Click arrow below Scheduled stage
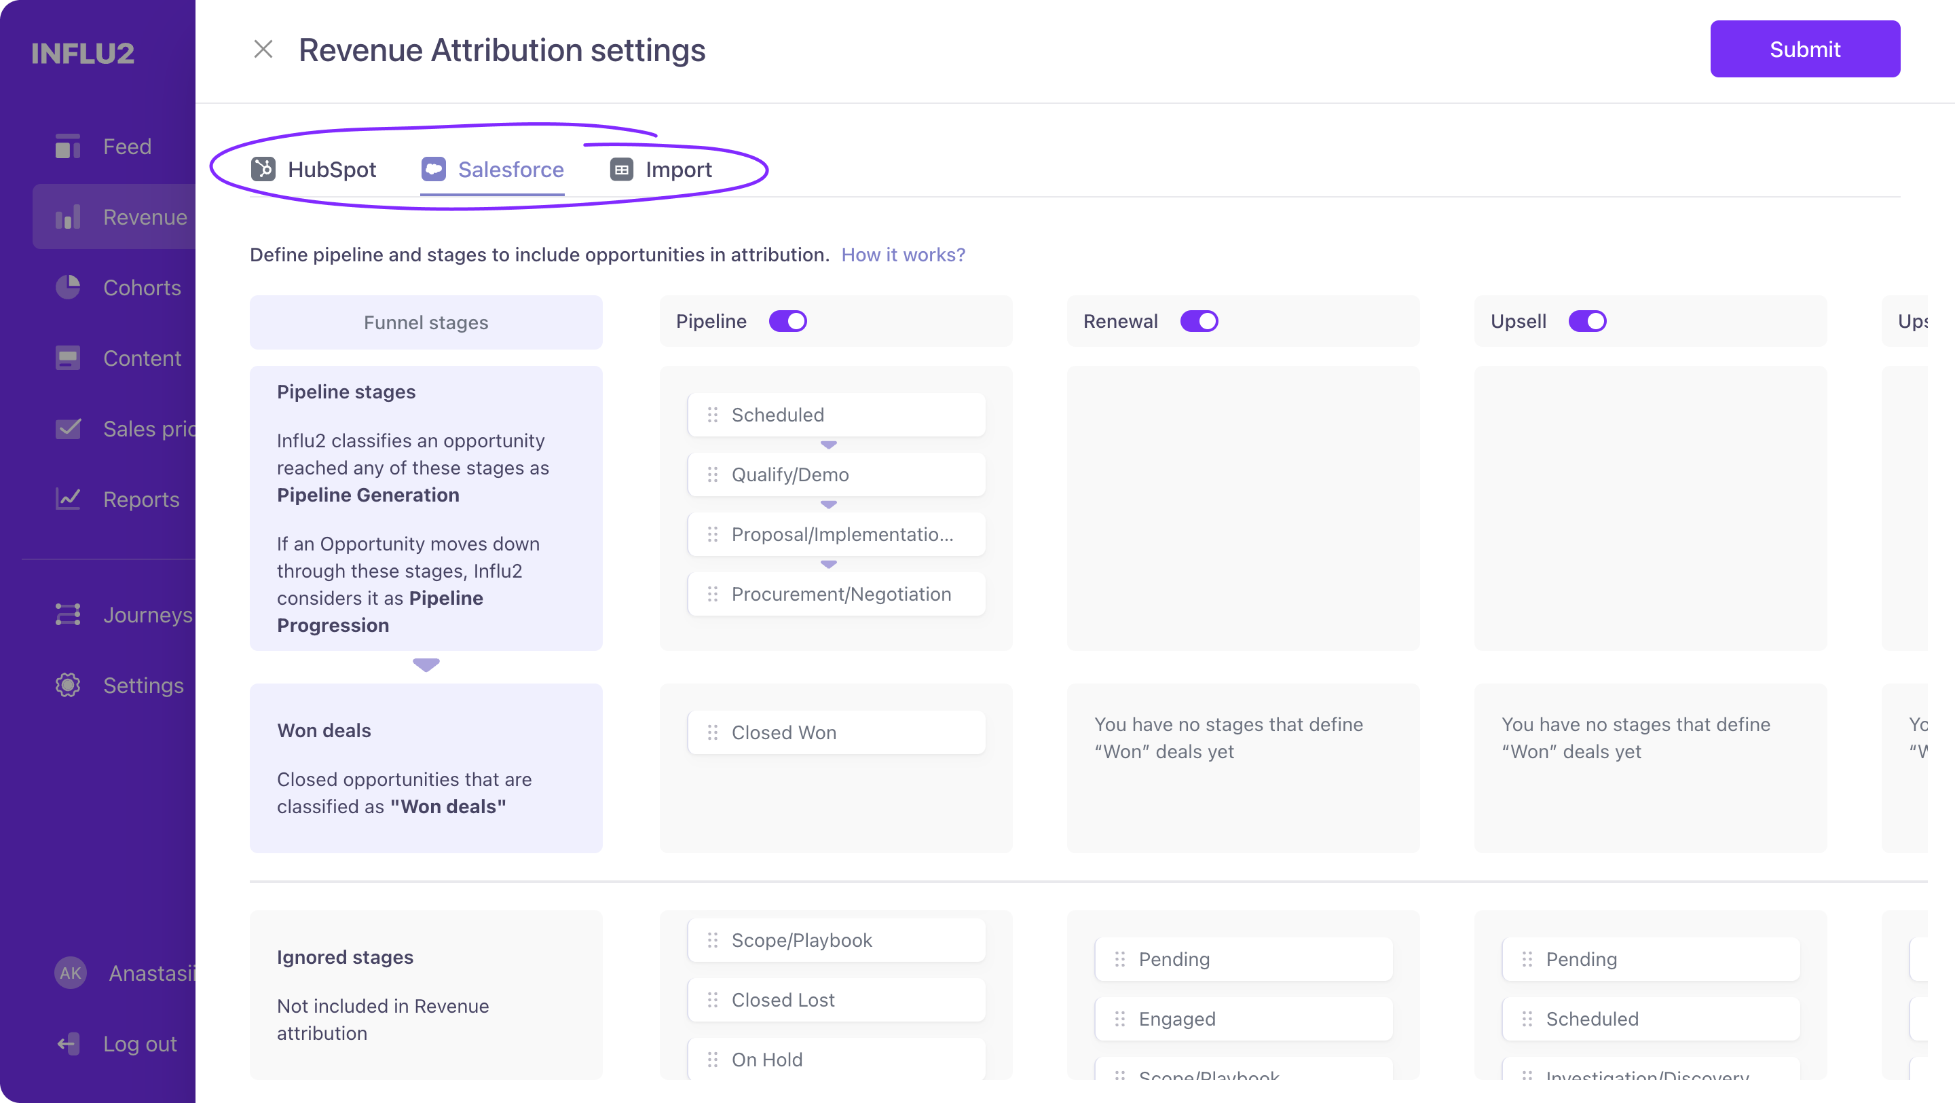This screenshot has width=1955, height=1103. pyautogui.click(x=828, y=445)
